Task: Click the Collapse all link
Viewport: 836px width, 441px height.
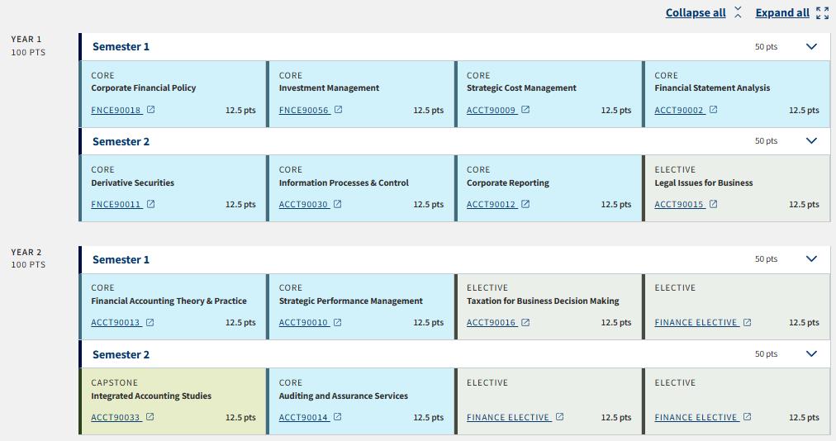Action: tap(696, 12)
